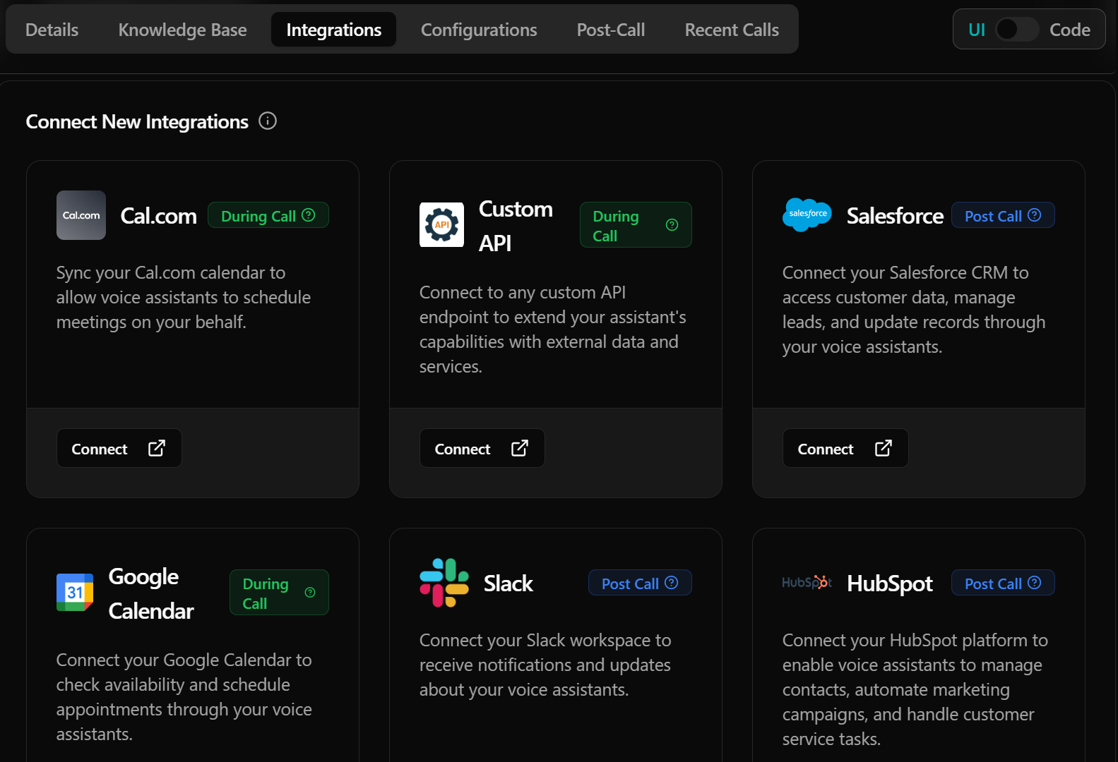
Task: Click help icon in Salesforce Post Call badge
Action: pyautogui.click(x=1035, y=215)
